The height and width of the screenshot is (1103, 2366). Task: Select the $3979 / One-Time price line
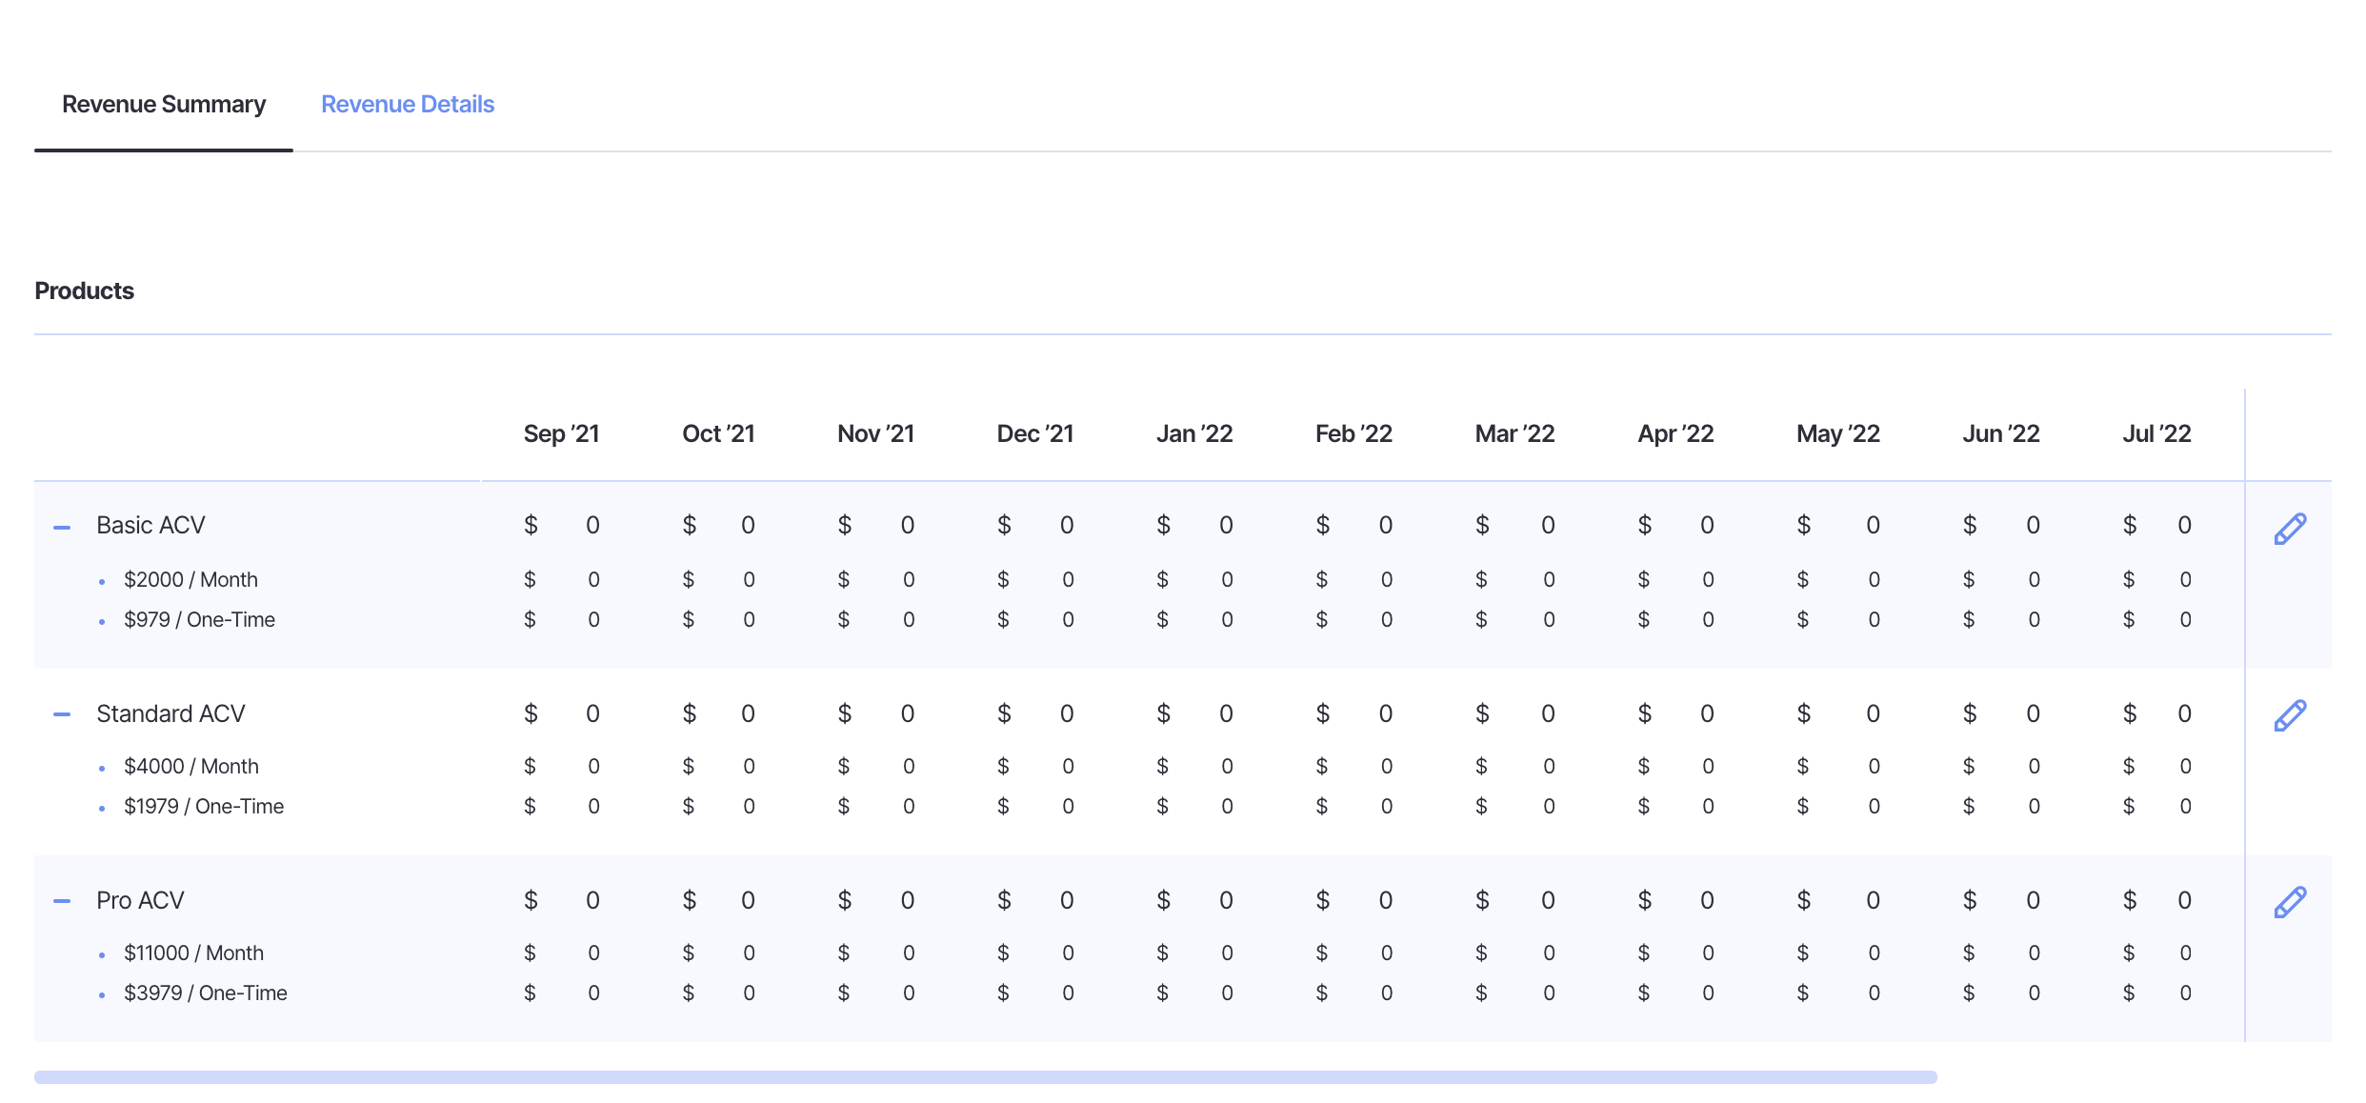click(205, 993)
